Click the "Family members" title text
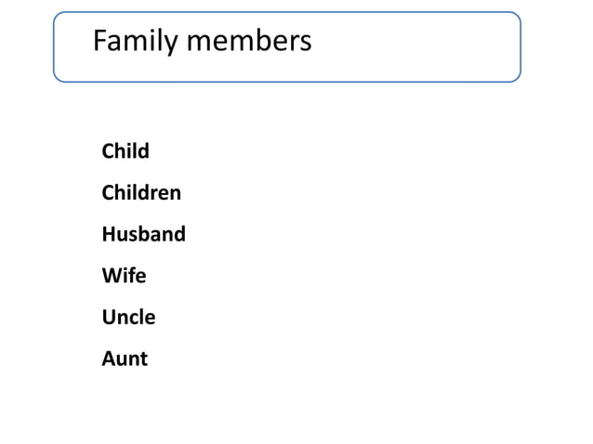Screen dimensions: 593x444 click(202, 42)
